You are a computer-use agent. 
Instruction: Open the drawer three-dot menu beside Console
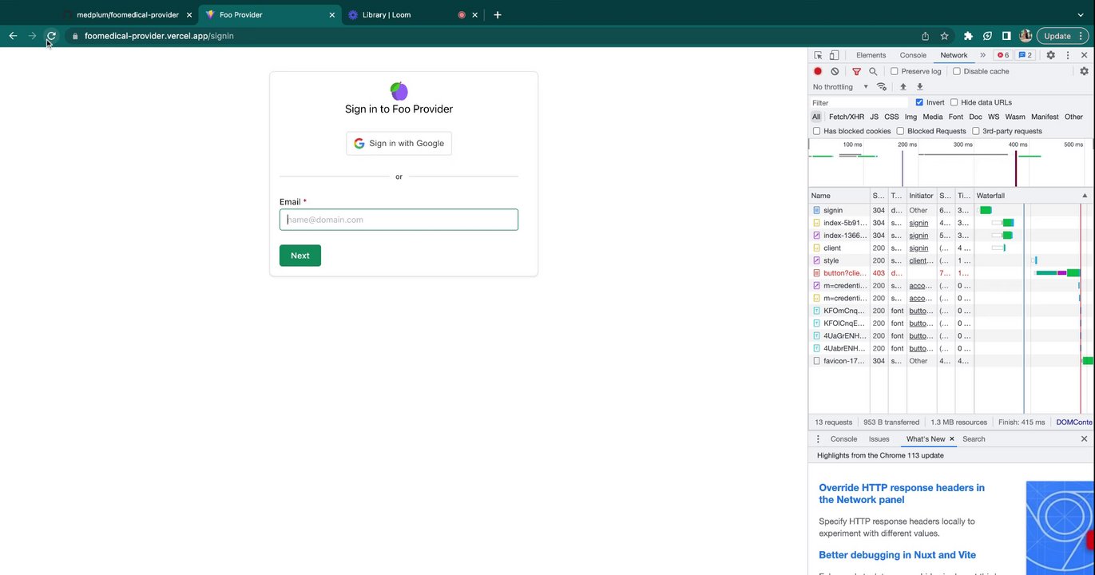point(818,439)
